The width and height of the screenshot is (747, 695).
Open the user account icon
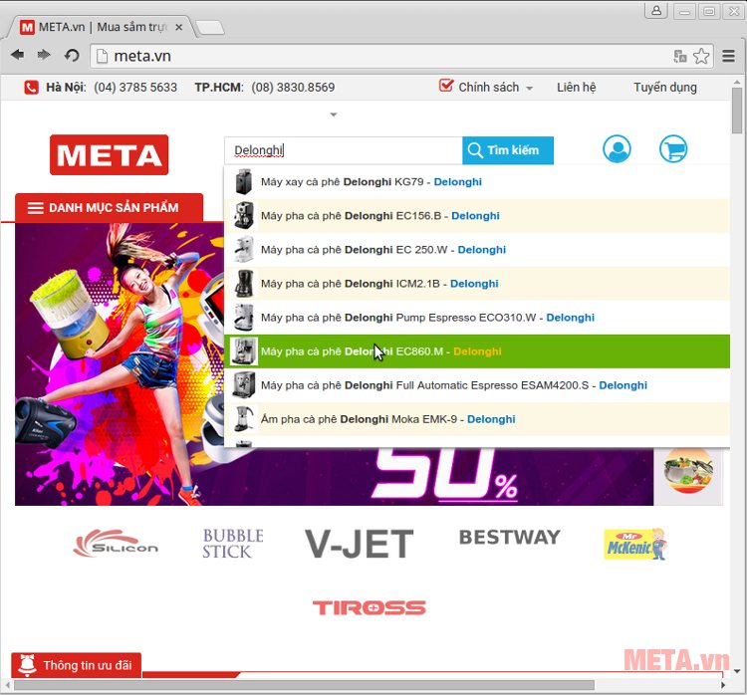[617, 148]
